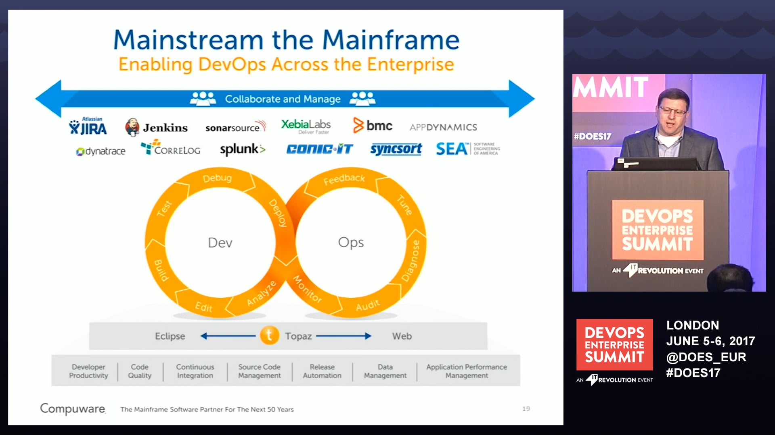Click the XebiaLabs logo
Screen dimensions: 775x435
306,126
